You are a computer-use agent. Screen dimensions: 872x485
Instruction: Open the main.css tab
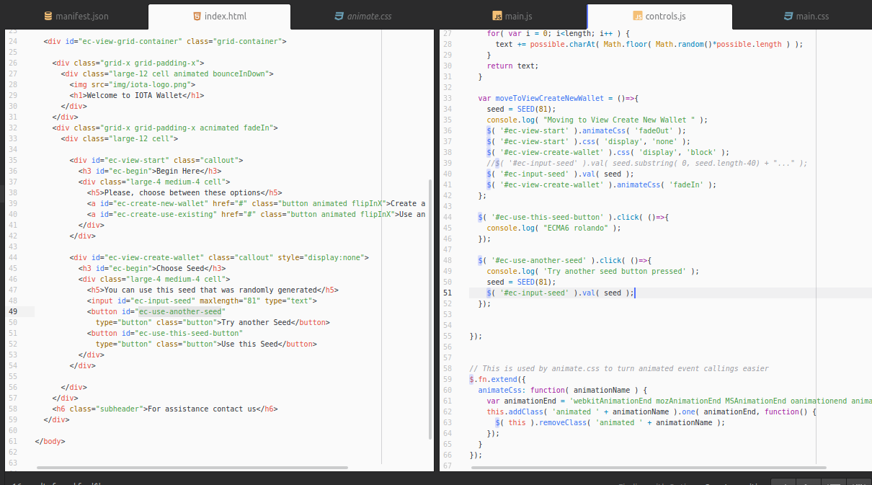(805, 16)
